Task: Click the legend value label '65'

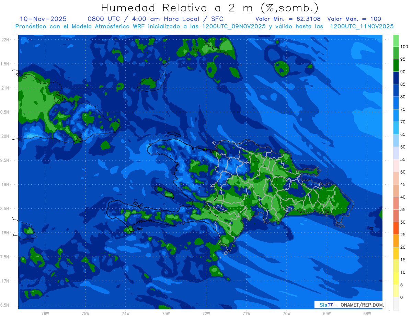Action: 403,134
